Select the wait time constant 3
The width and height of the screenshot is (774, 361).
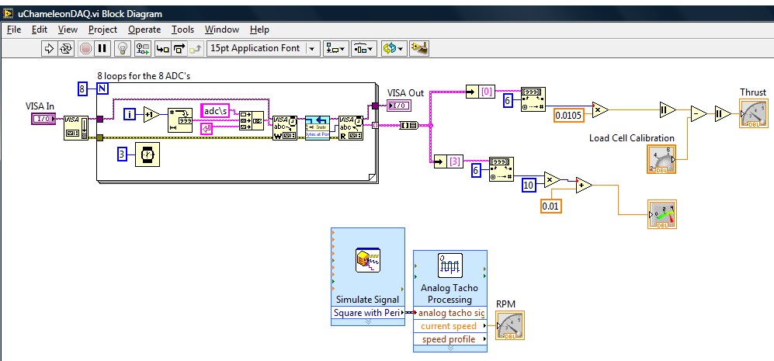tap(122, 154)
